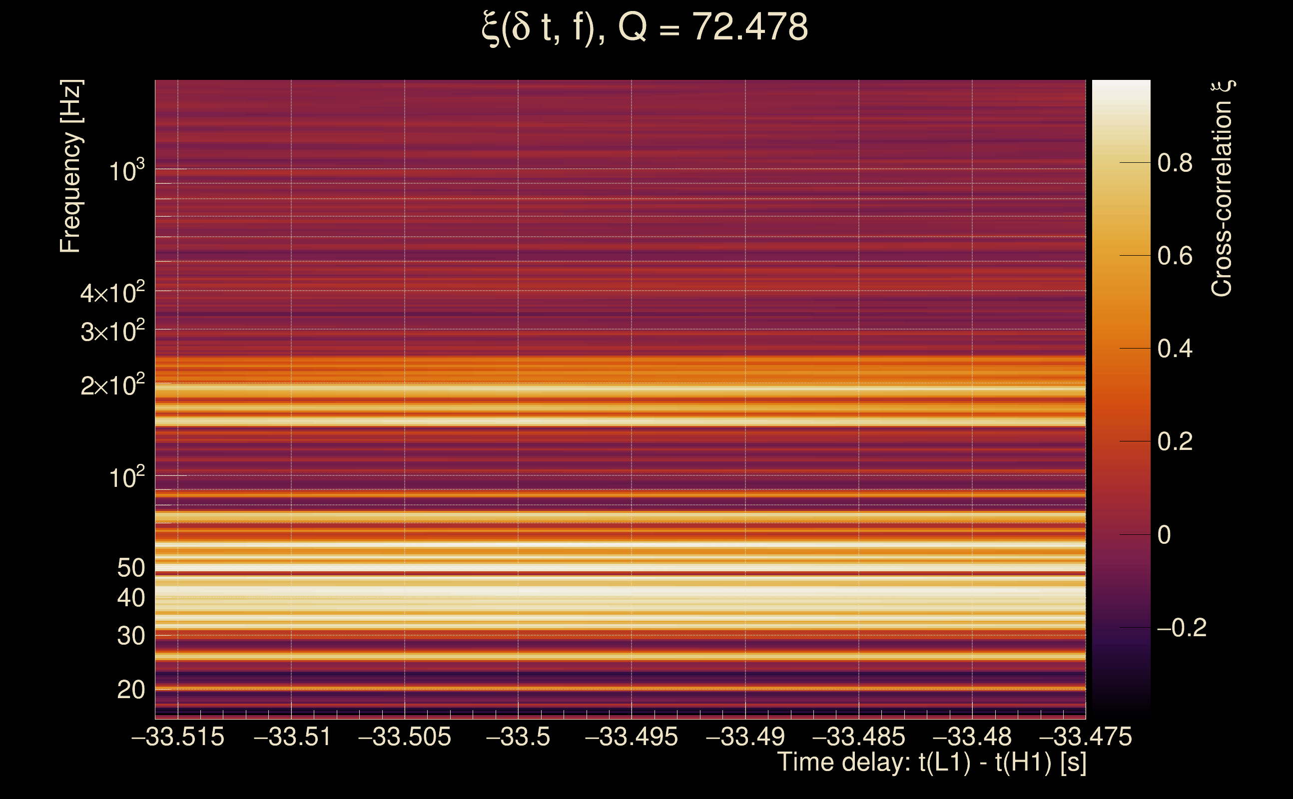This screenshot has width=1293, height=799.
Task: Click the 0.6 colorbar tick label
Action: point(1175,256)
